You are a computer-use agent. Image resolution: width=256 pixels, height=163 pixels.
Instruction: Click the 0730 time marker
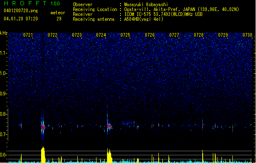point(247,35)
